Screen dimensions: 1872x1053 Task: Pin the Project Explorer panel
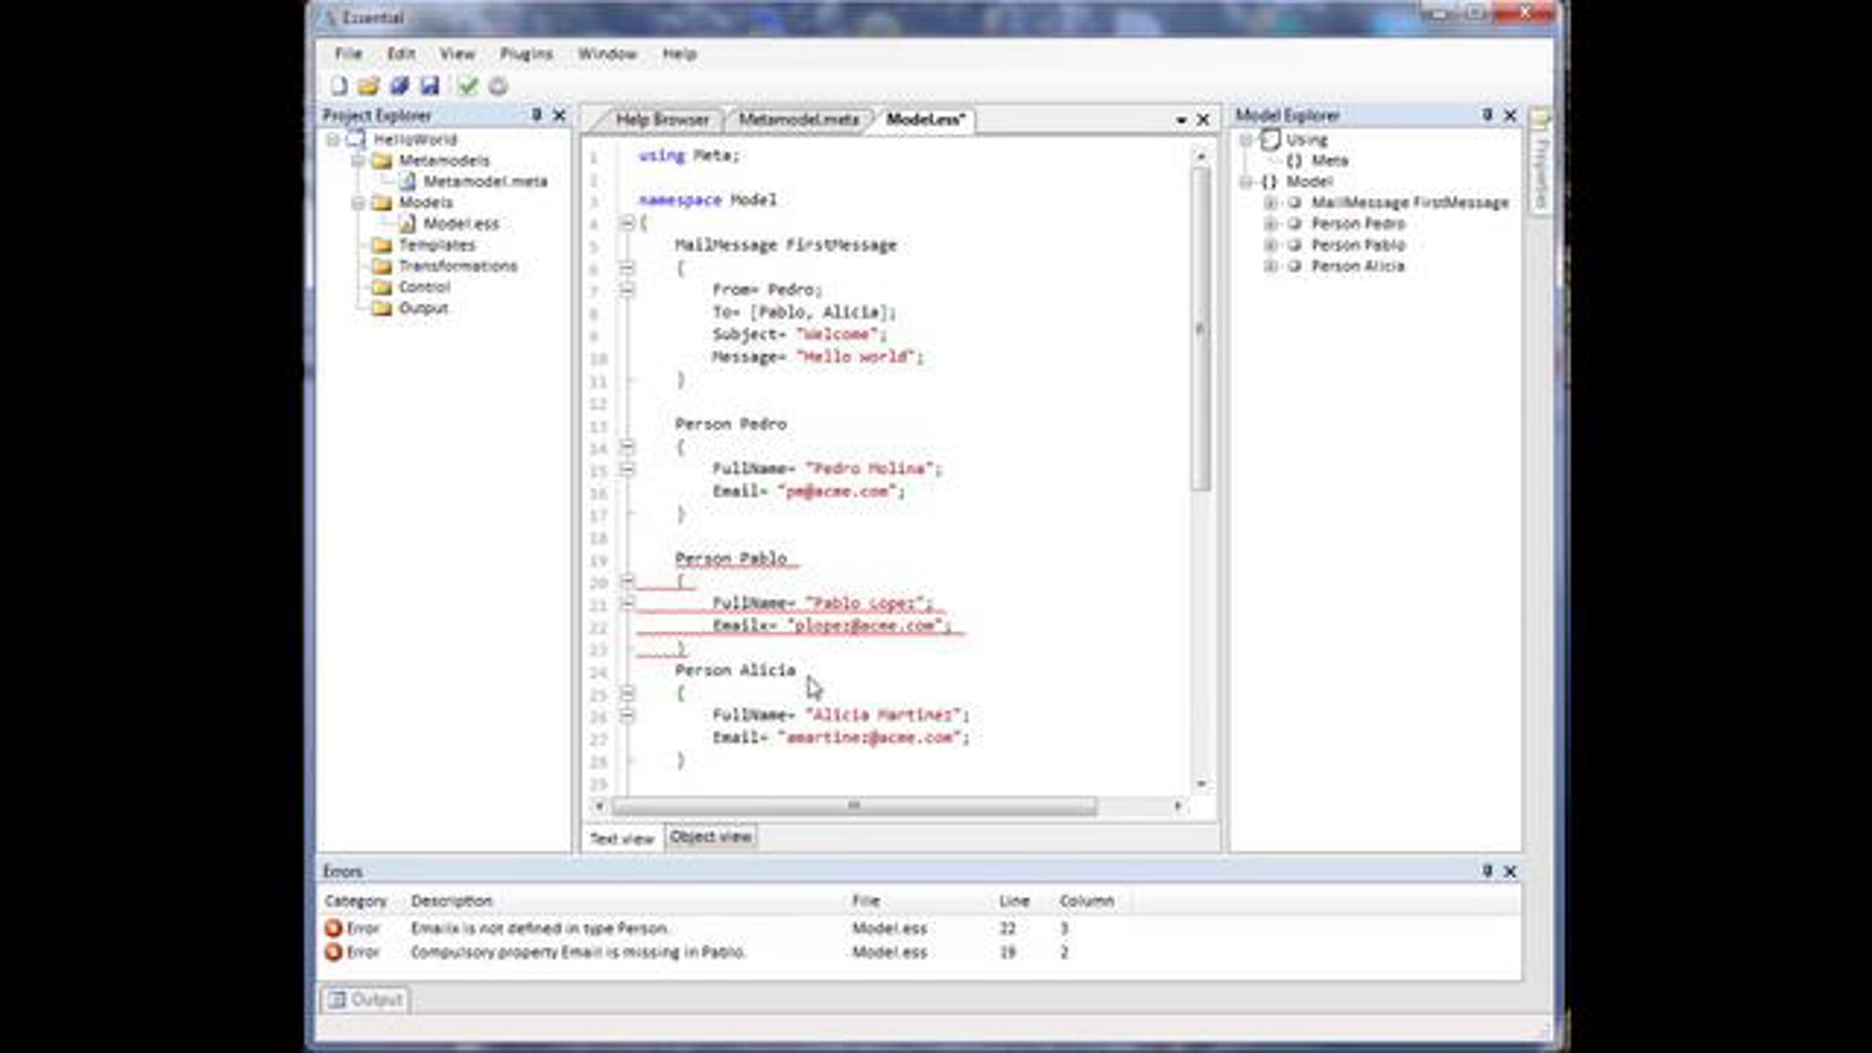click(x=537, y=115)
